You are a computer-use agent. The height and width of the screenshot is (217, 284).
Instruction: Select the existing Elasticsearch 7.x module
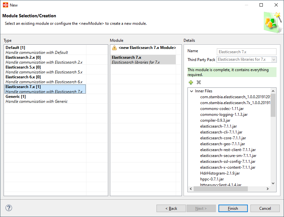[143, 60]
